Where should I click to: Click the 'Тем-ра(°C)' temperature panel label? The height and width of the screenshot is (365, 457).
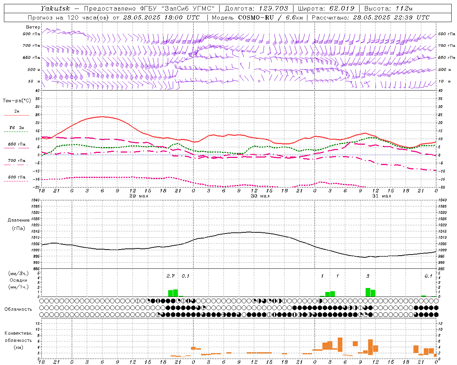point(17,101)
